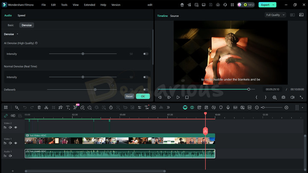Open the audio mixer icon
The image size is (308, 173).
(x=235, y=108)
